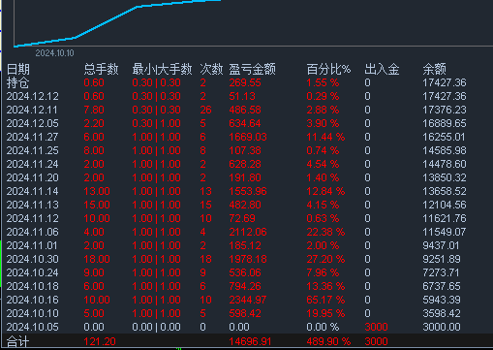
Task: Select the 2024.10.05 deposit row
Action: point(247,327)
